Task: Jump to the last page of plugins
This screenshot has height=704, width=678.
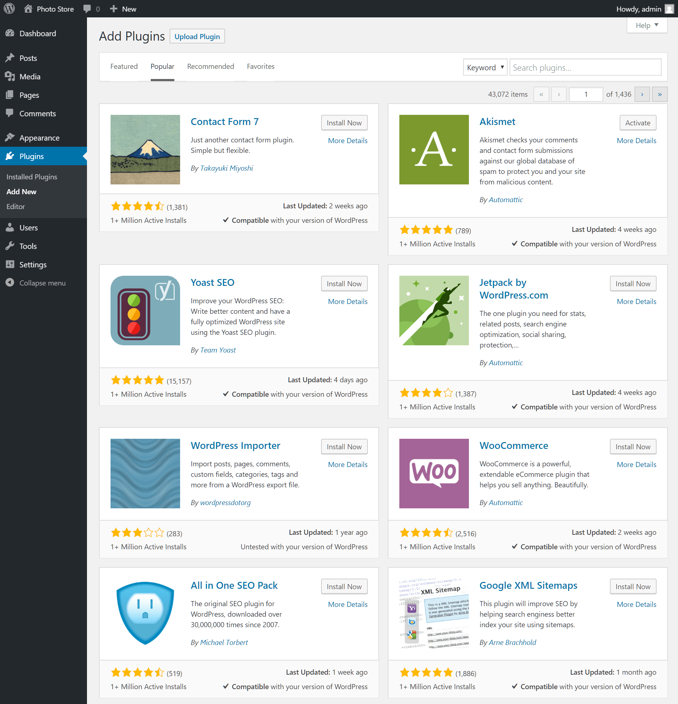Action: click(x=660, y=94)
